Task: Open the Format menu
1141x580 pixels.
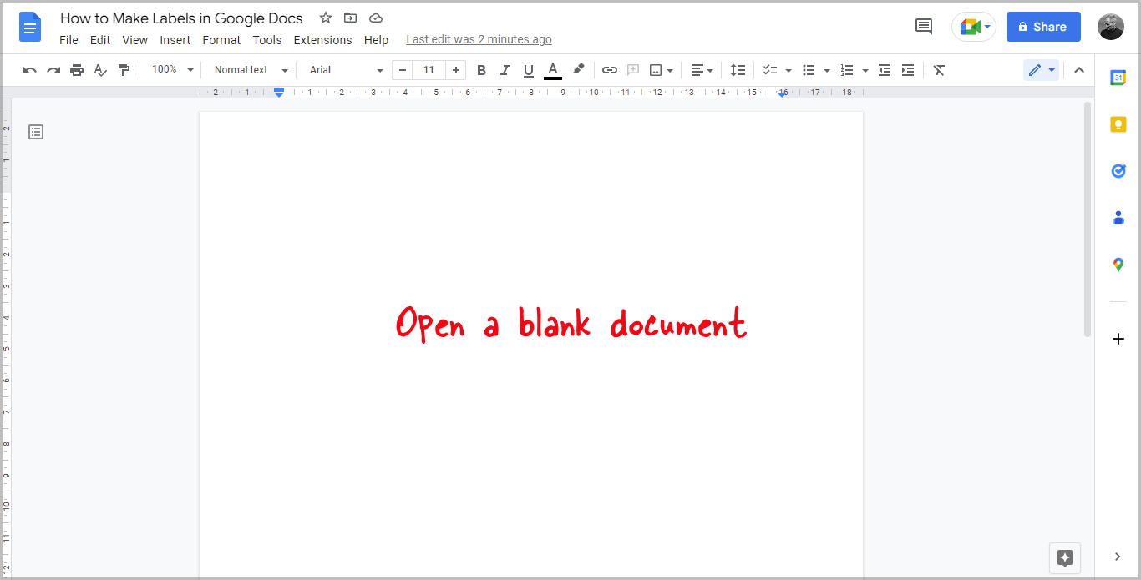Action: coord(221,39)
